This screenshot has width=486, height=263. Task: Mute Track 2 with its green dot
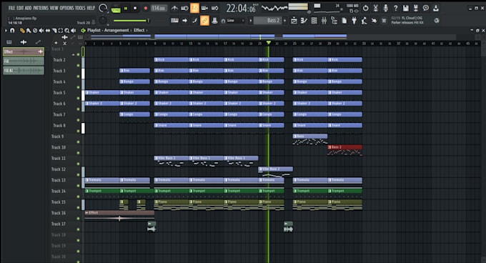click(78, 65)
